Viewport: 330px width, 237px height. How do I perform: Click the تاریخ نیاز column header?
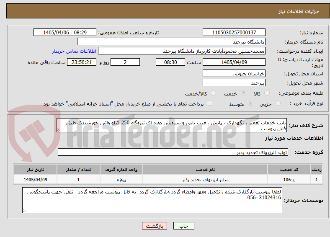(35, 170)
